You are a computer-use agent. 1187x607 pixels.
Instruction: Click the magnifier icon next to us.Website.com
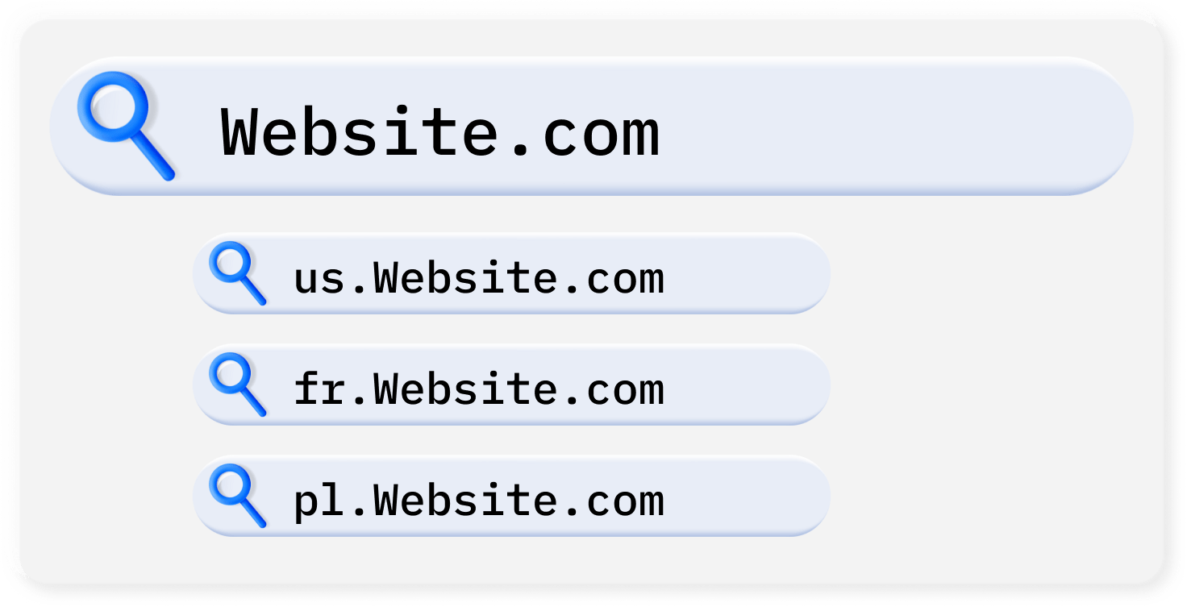coord(237,273)
